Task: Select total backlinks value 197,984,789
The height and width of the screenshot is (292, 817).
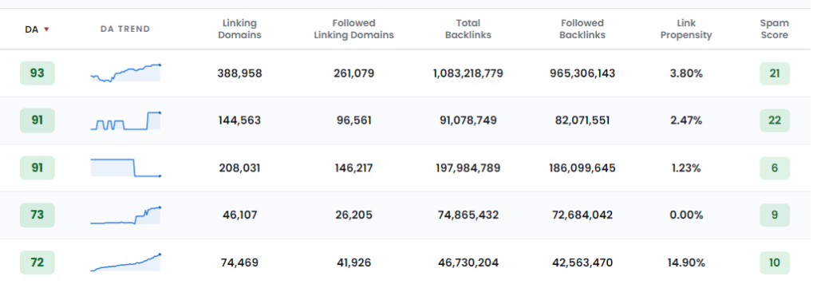Action: click(468, 168)
